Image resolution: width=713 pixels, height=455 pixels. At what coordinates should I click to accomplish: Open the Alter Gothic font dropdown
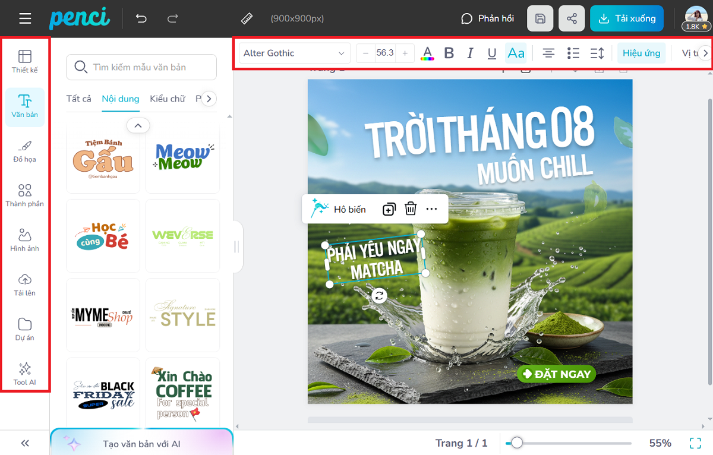point(294,53)
